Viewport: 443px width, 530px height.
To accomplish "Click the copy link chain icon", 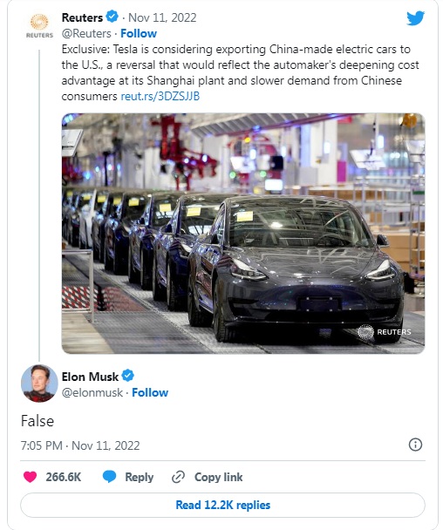I will click(x=178, y=477).
